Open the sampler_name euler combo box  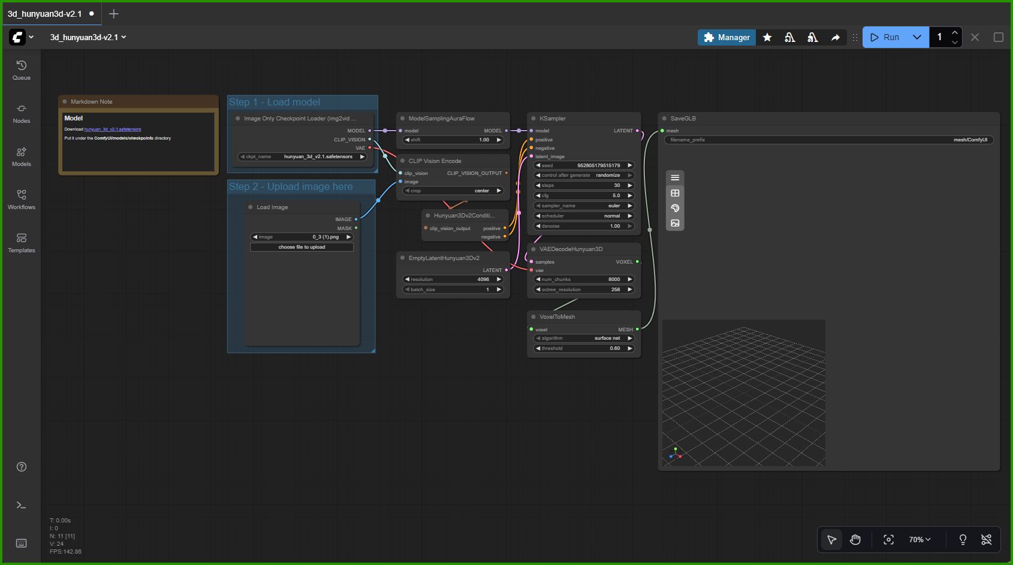coord(584,206)
